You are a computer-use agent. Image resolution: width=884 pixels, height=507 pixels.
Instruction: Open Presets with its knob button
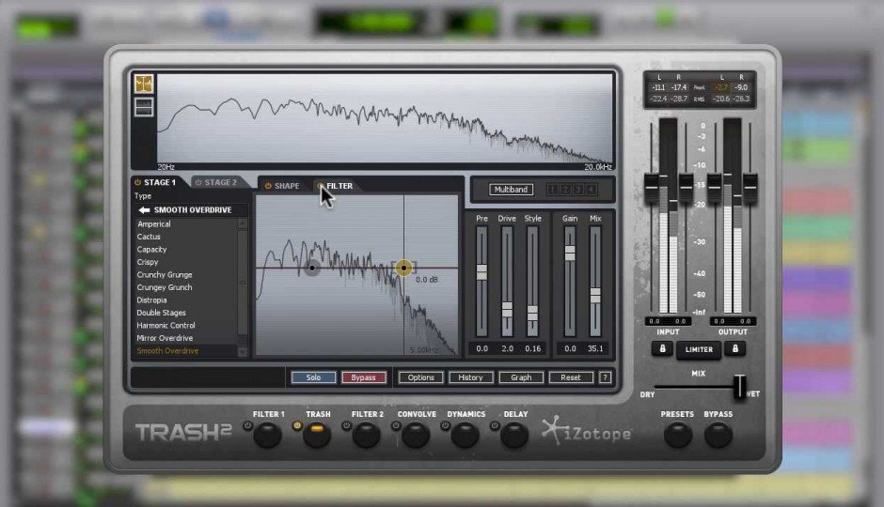[678, 435]
